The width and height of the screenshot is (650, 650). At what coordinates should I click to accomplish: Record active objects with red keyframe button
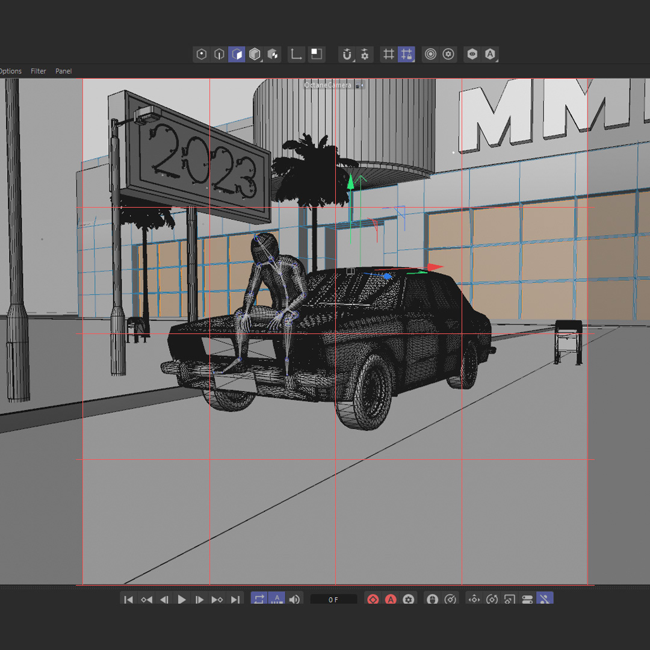373,599
